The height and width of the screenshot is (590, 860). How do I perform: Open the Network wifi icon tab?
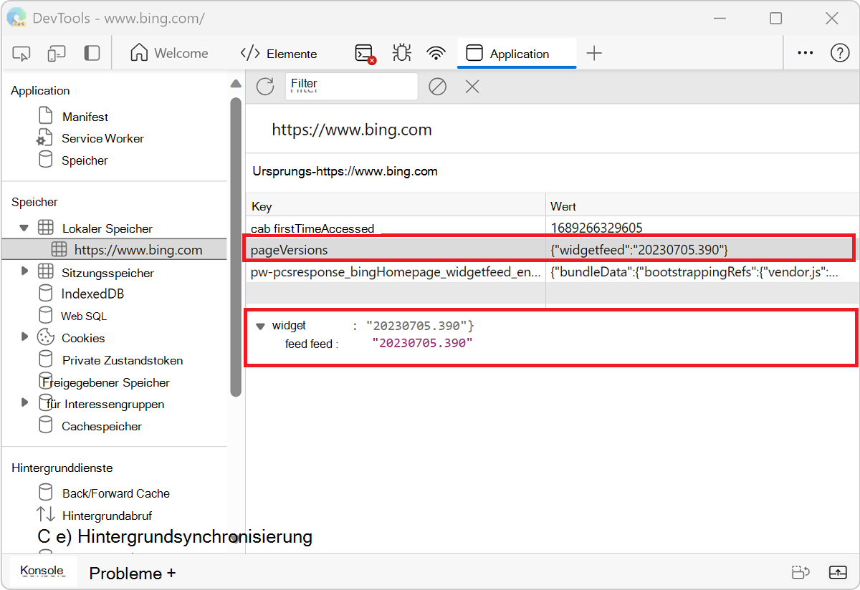(436, 54)
